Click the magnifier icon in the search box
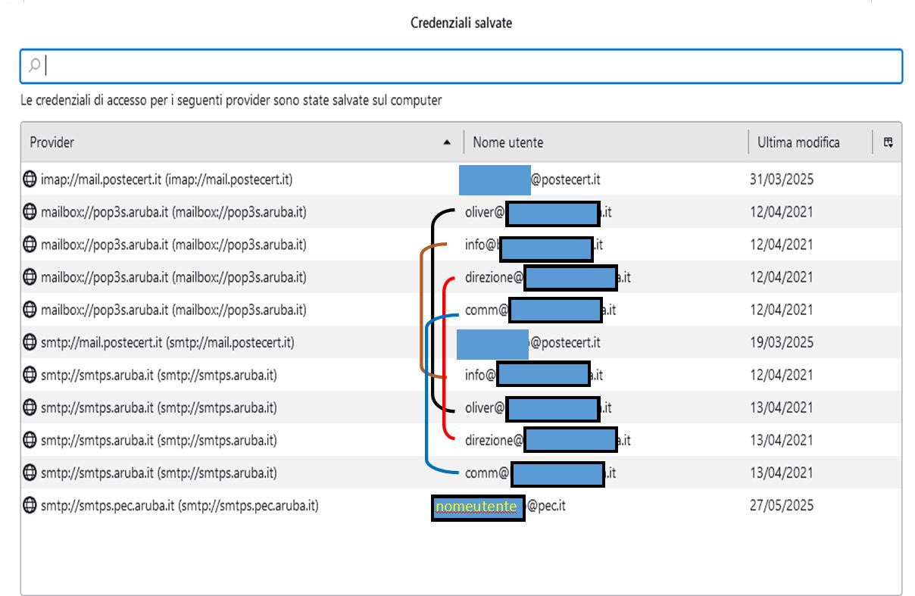Image resolution: width=915 pixels, height=596 pixels. pos(34,66)
